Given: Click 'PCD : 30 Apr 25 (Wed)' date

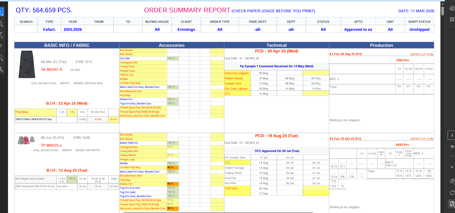Looking at the screenshot, I should pos(277,51).
